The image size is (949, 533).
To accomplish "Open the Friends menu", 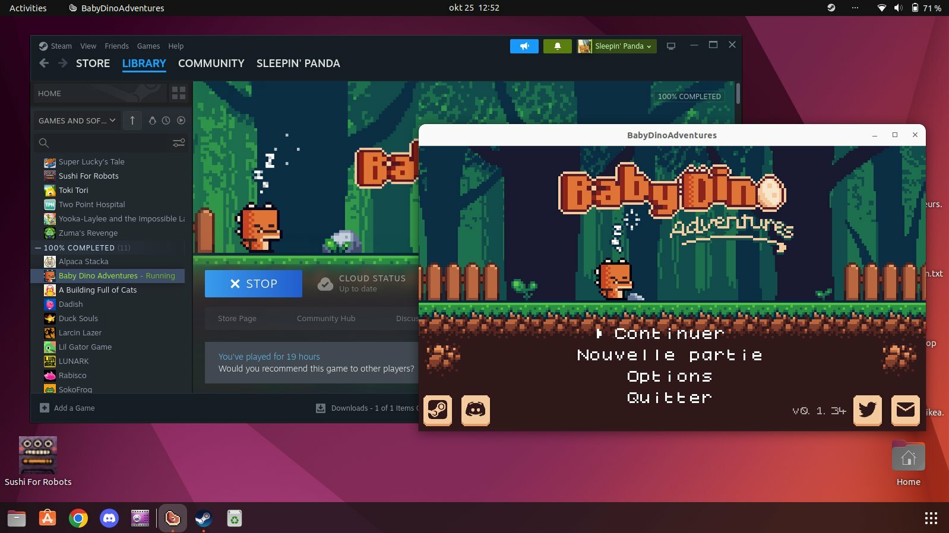I will 116,46.
